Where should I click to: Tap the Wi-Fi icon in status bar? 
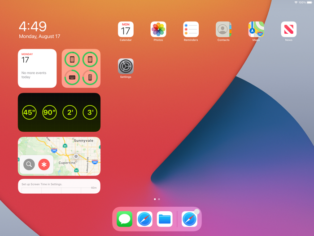(296, 2)
